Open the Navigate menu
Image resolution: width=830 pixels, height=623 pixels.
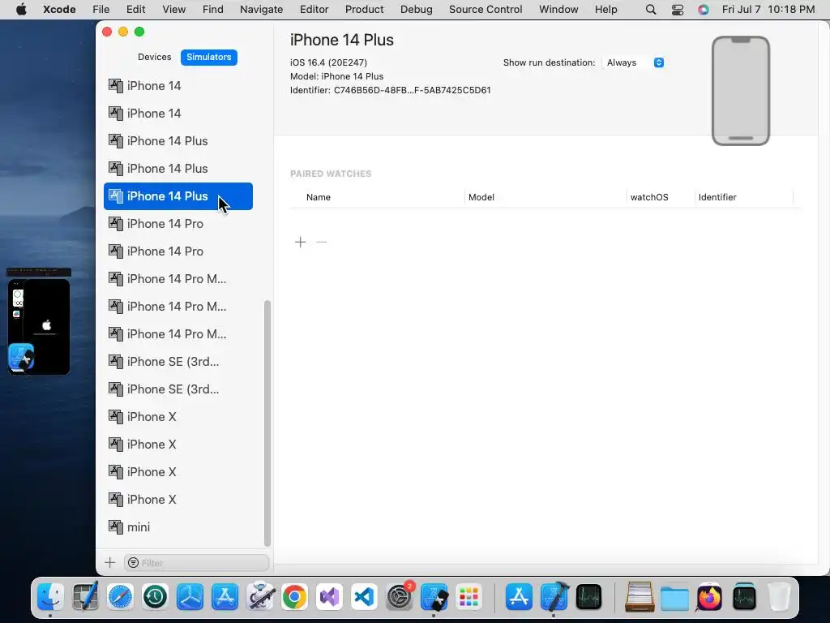click(261, 10)
